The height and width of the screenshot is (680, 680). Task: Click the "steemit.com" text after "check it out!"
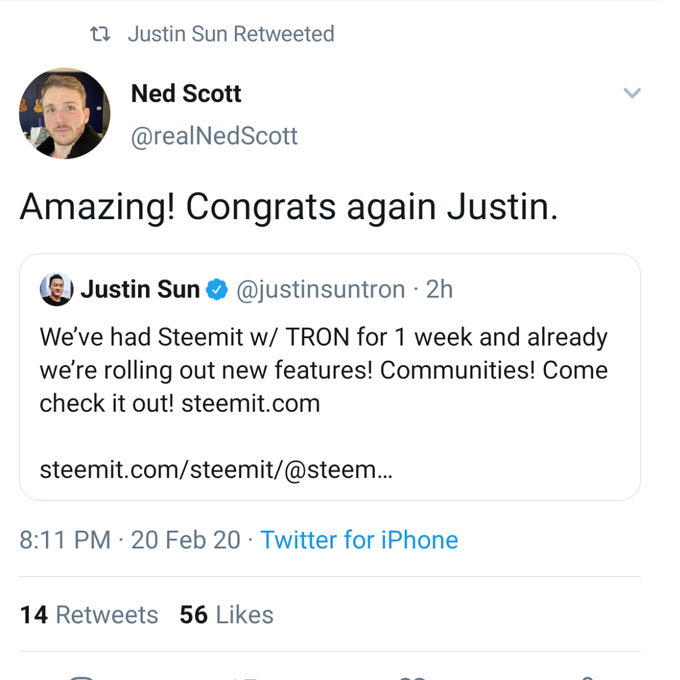tap(251, 403)
